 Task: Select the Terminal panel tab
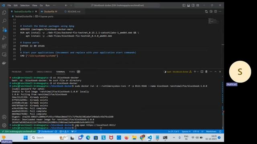coord(61,72)
